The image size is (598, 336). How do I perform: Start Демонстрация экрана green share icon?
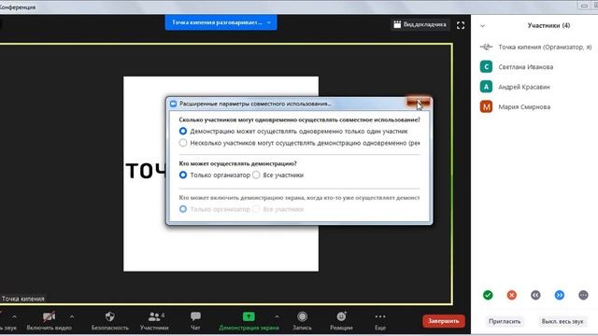point(249,316)
